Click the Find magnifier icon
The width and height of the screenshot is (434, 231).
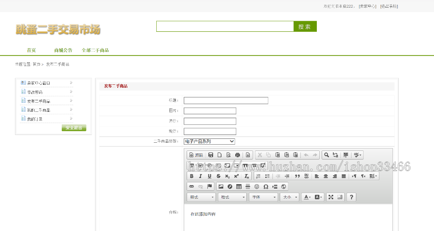point(326,155)
